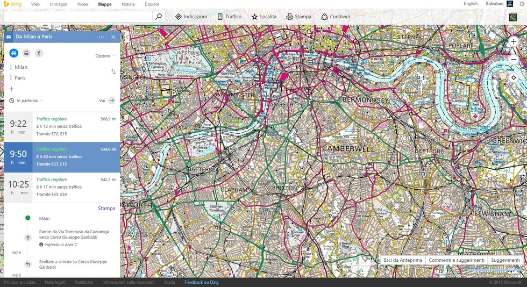Click Milan start point link
Image resolution: width=527 pixels, height=287 pixels.
click(44, 218)
